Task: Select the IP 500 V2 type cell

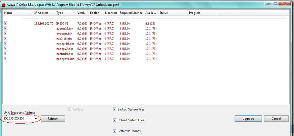Action: (x=62, y=23)
